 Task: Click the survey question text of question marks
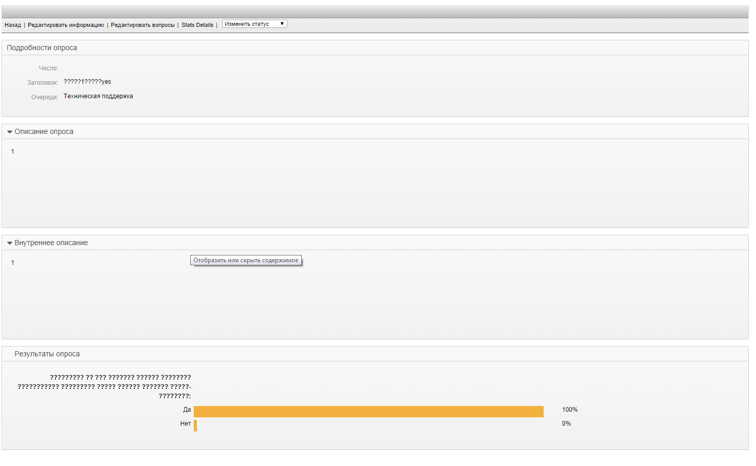104,387
